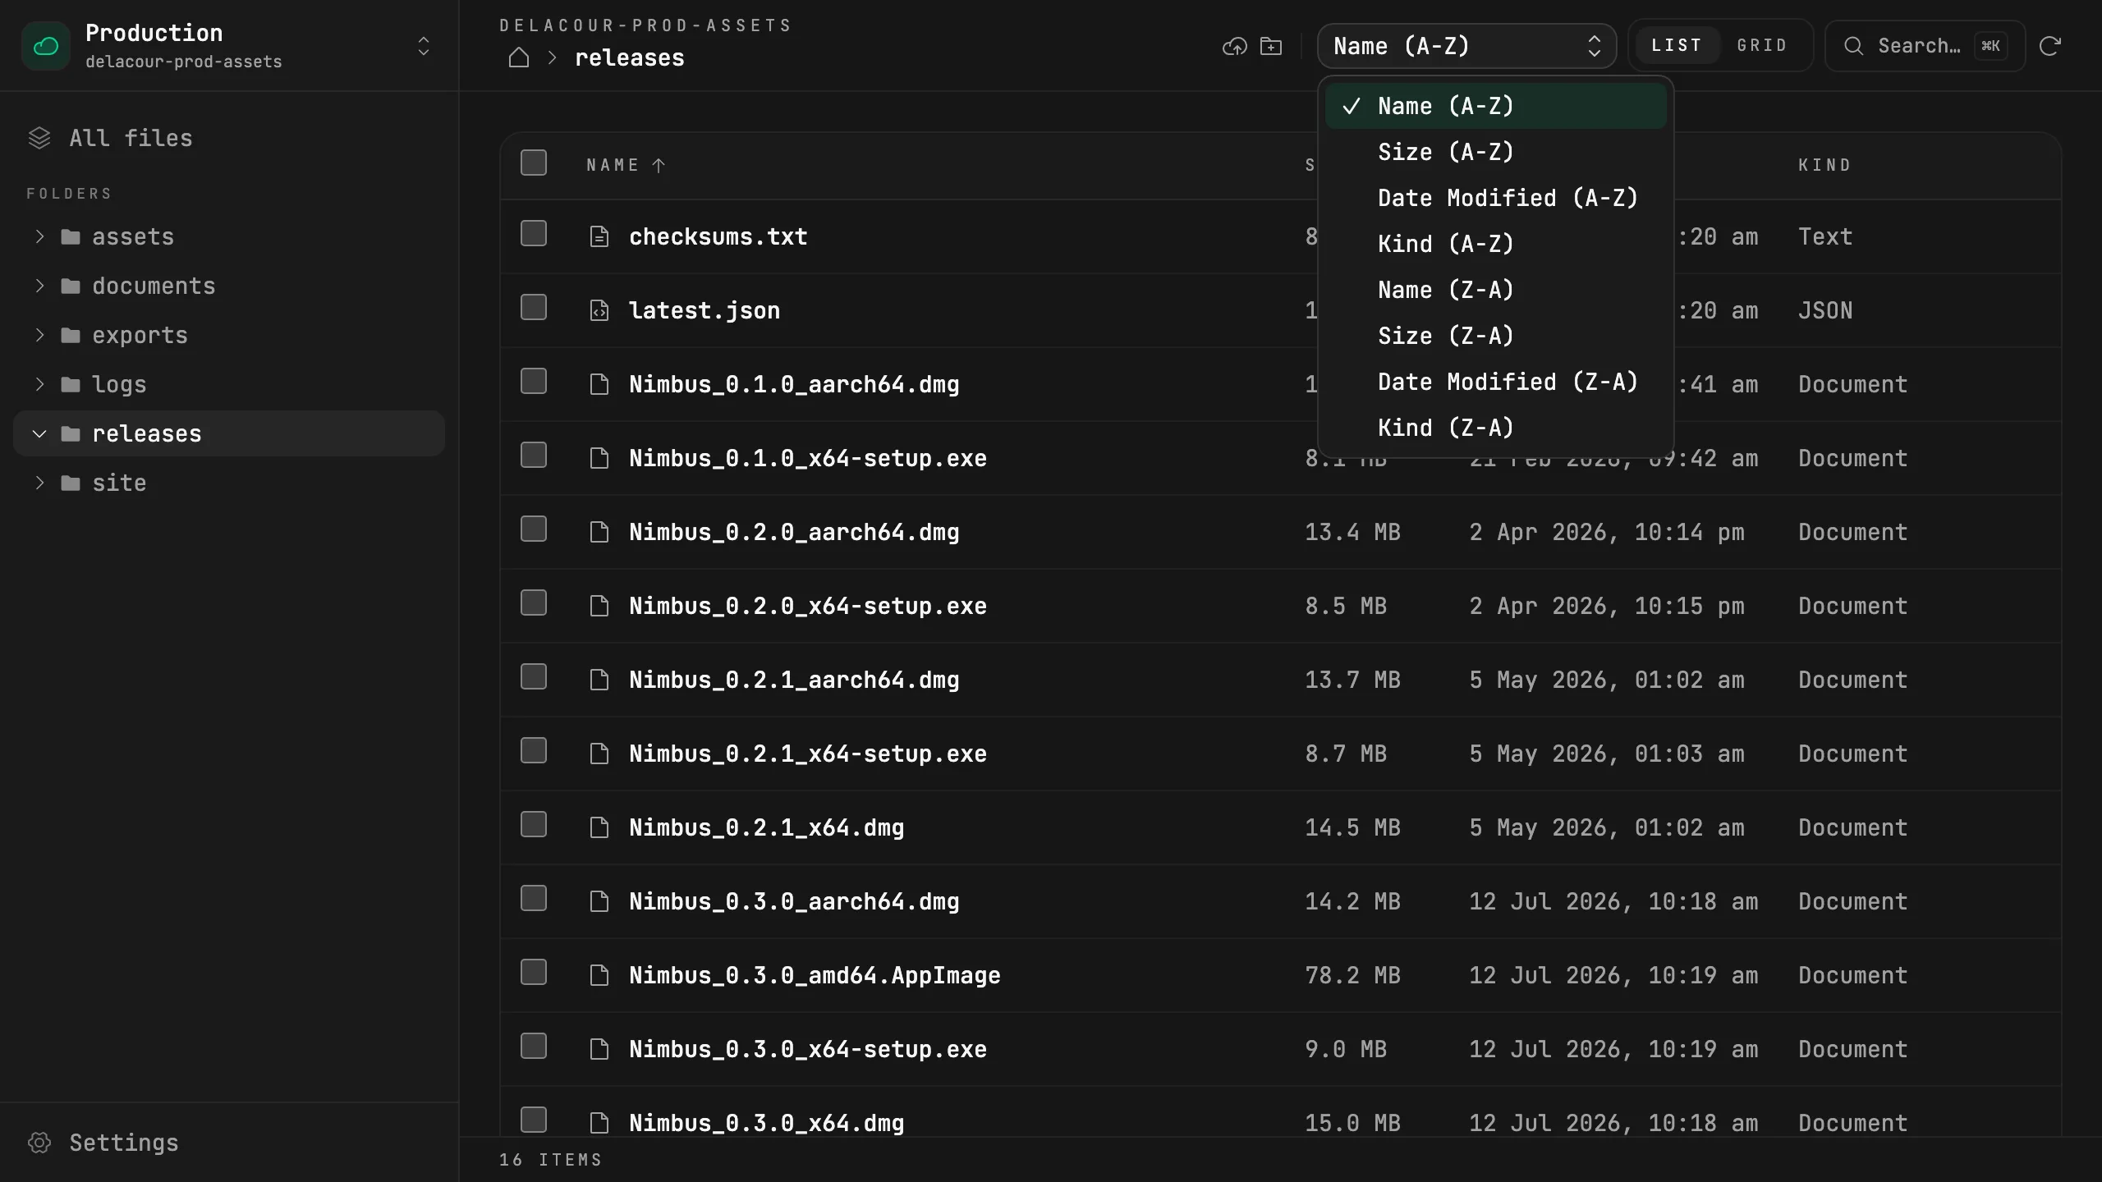Click the new folder icon
This screenshot has height=1182, width=2102.
tap(1271, 46)
